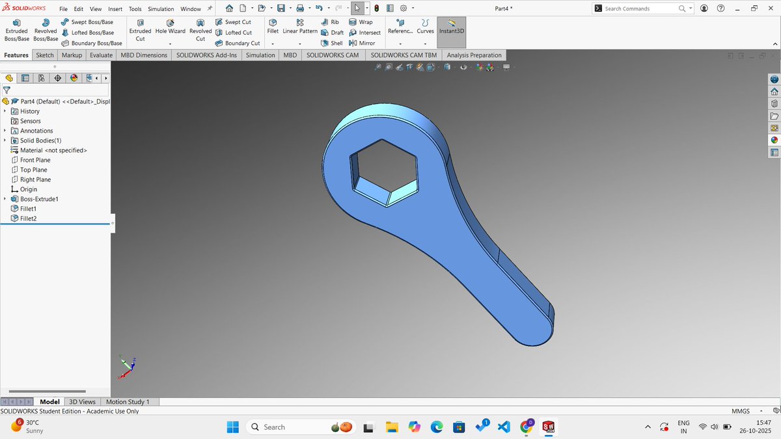Image resolution: width=781 pixels, height=439 pixels.
Task: Click the Search Commands field
Action: (x=642, y=8)
